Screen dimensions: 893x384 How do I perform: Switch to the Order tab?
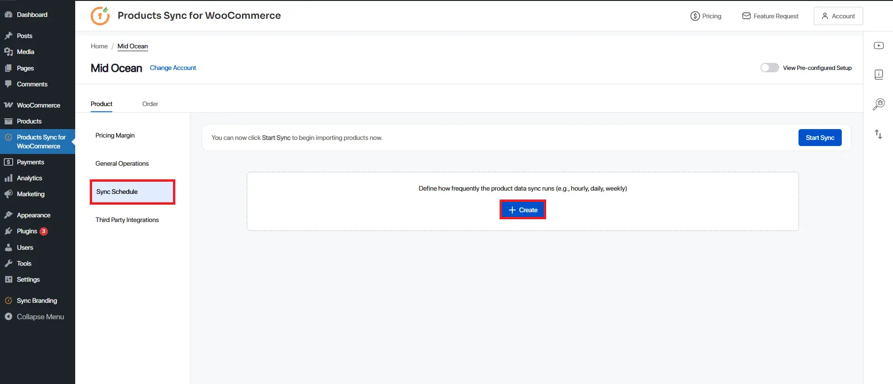pyautogui.click(x=150, y=104)
